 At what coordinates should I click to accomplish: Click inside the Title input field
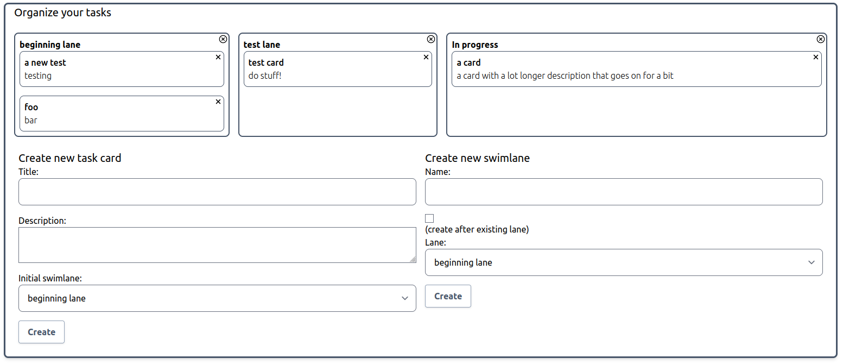point(217,191)
